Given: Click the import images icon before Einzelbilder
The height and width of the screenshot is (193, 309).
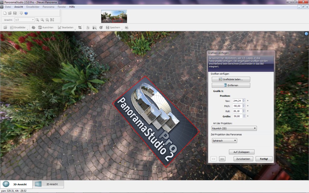Looking at the screenshot, I should point(5,27).
